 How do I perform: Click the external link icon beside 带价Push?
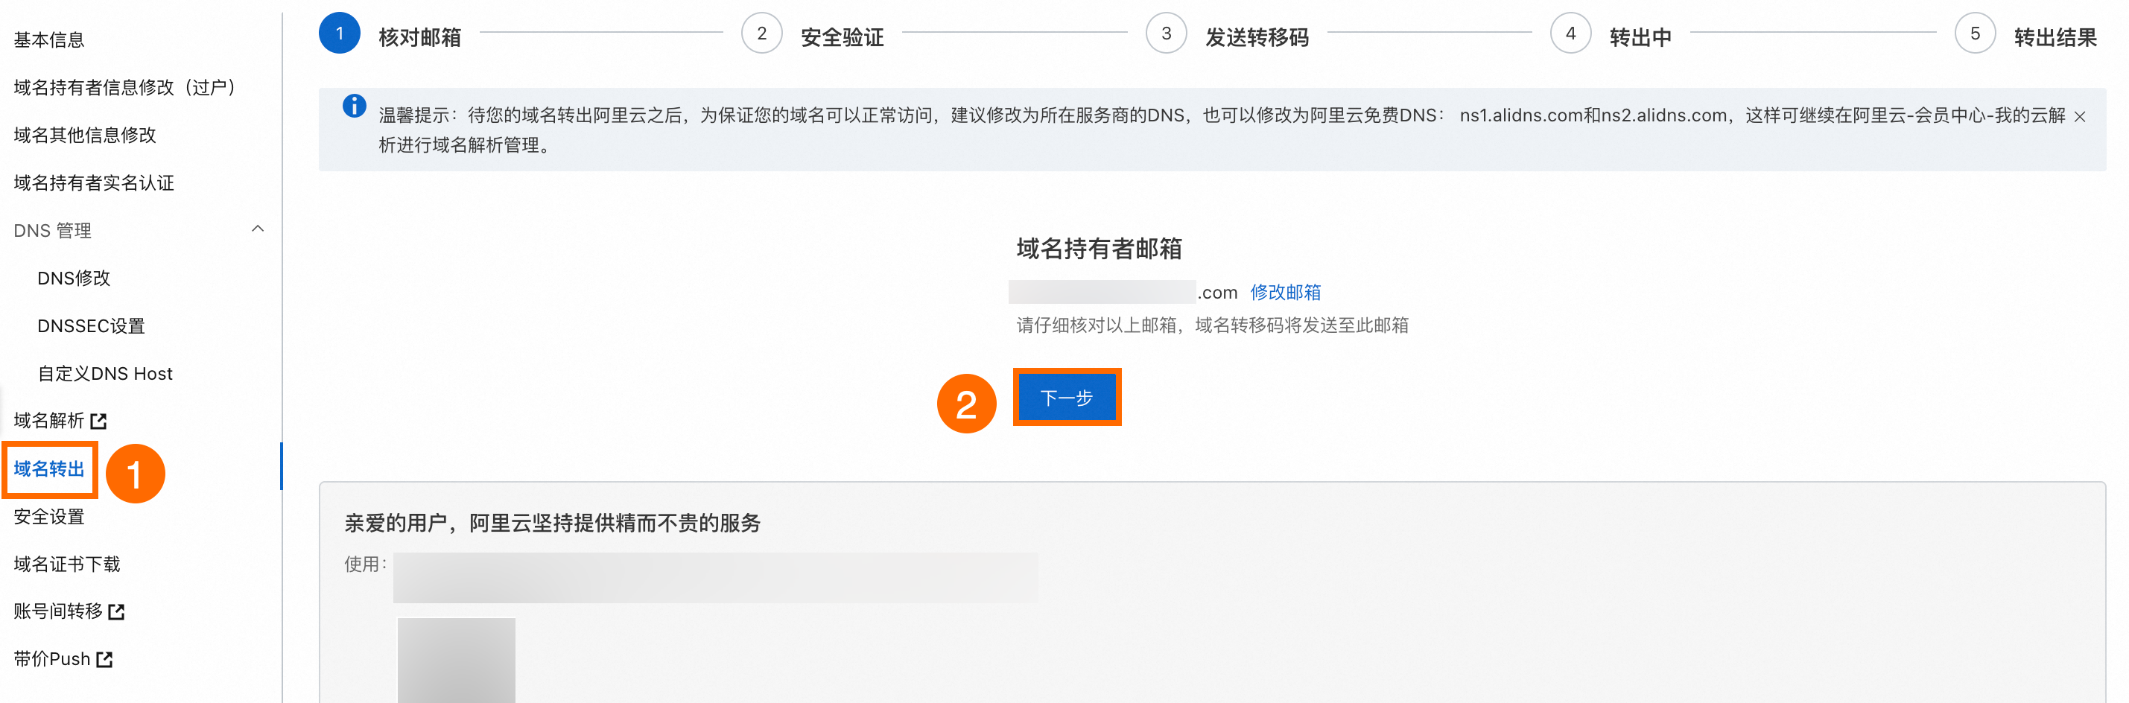click(104, 659)
